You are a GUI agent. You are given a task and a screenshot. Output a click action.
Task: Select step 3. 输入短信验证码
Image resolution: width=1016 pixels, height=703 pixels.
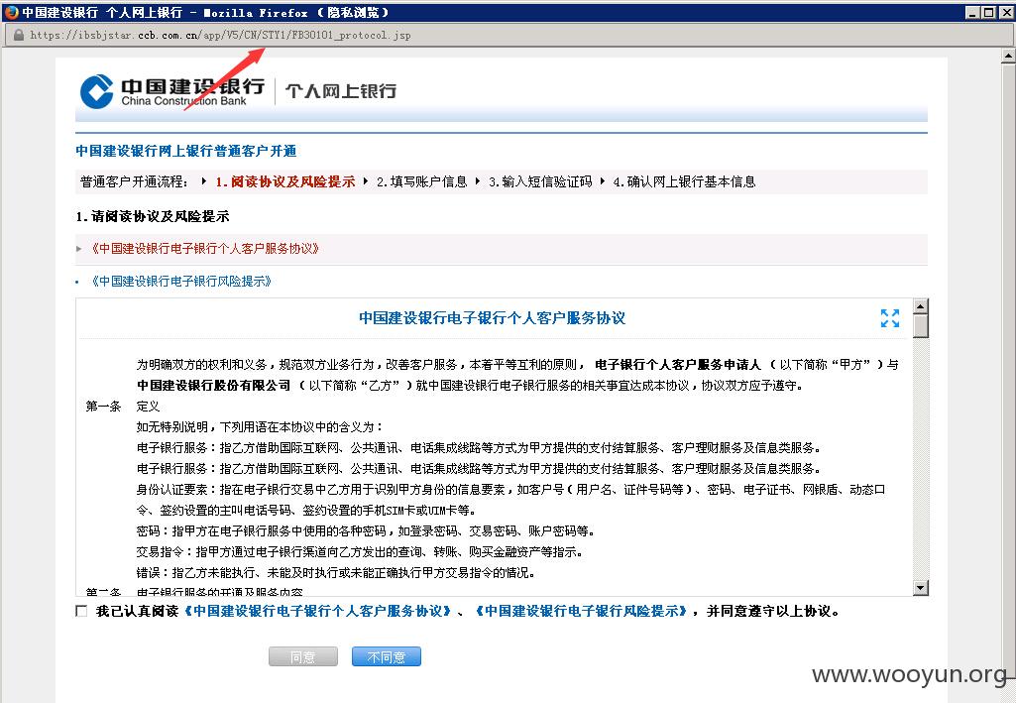(x=540, y=182)
